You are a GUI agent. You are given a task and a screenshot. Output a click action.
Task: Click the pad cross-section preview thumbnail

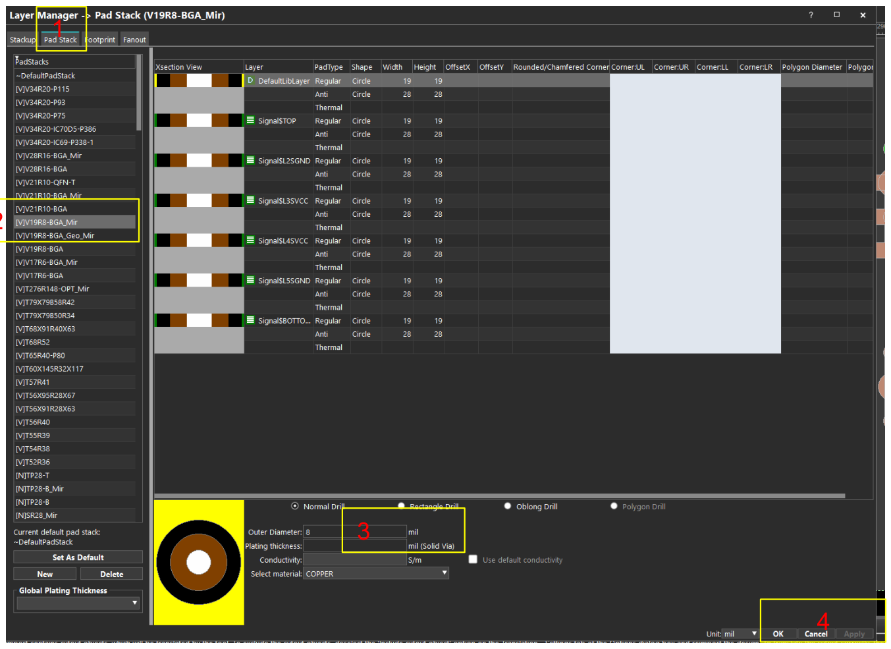(199, 563)
